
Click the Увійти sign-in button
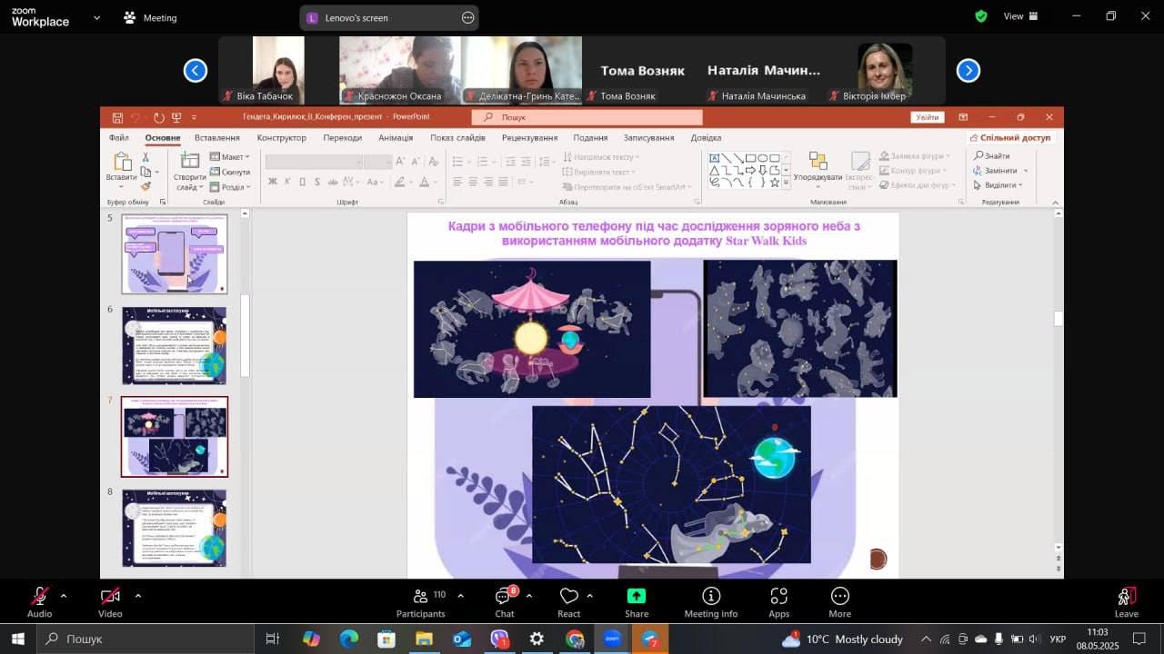tap(927, 117)
